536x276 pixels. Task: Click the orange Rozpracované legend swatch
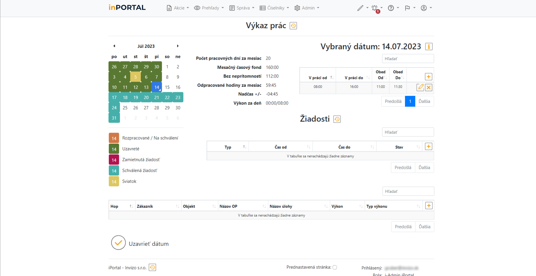(x=114, y=138)
